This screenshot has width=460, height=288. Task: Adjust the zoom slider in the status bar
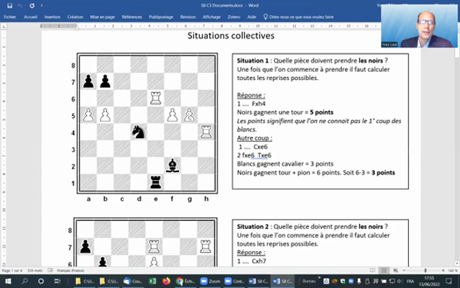click(x=424, y=270)
